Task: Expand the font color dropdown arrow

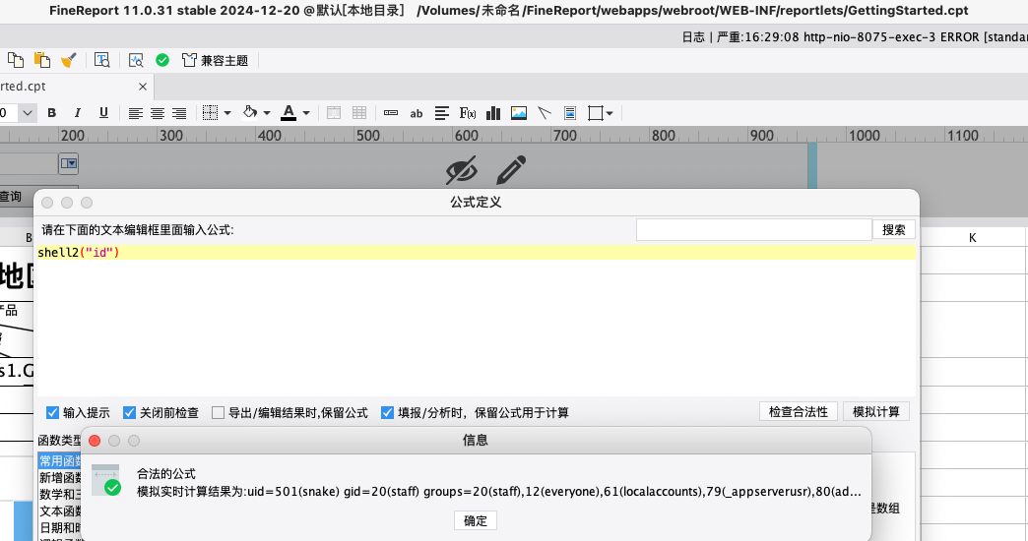Action: pyautogui.click(x=306, y=113)
